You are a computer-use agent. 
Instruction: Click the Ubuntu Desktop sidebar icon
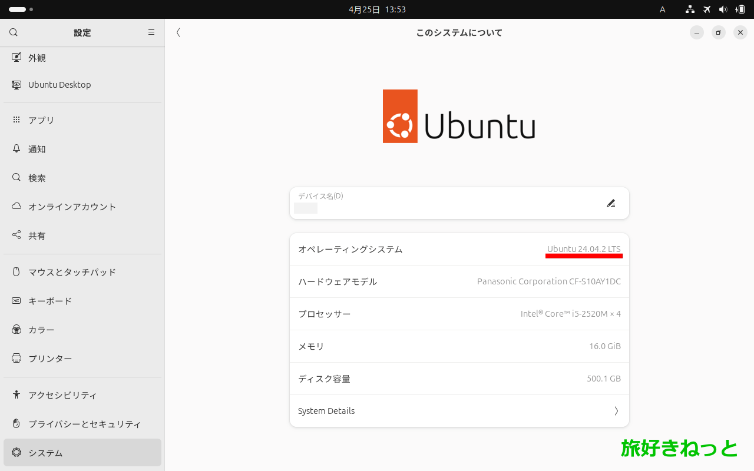click(16, 85)
